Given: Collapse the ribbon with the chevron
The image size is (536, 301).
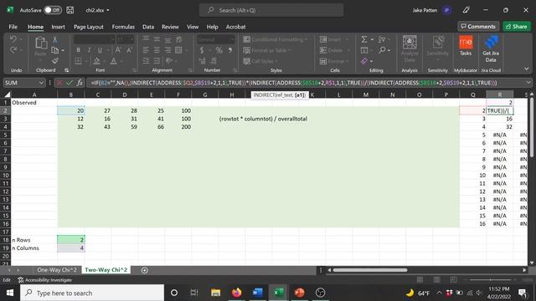Looking at the screenshot, I should [526, 69].
